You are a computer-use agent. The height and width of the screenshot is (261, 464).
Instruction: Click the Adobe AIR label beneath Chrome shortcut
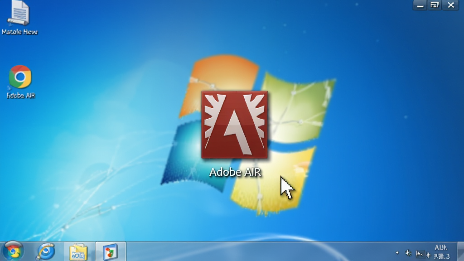pos(21,95)
